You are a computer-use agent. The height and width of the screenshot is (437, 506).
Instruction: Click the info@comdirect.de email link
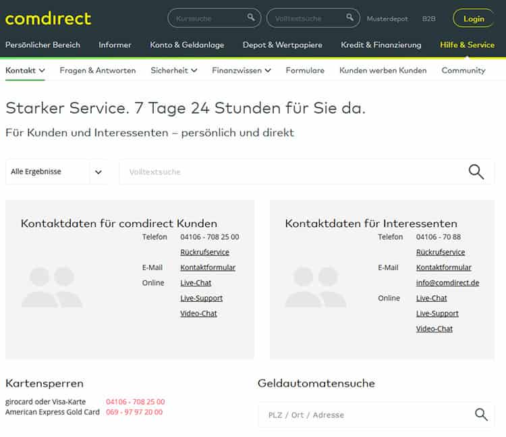447,282
